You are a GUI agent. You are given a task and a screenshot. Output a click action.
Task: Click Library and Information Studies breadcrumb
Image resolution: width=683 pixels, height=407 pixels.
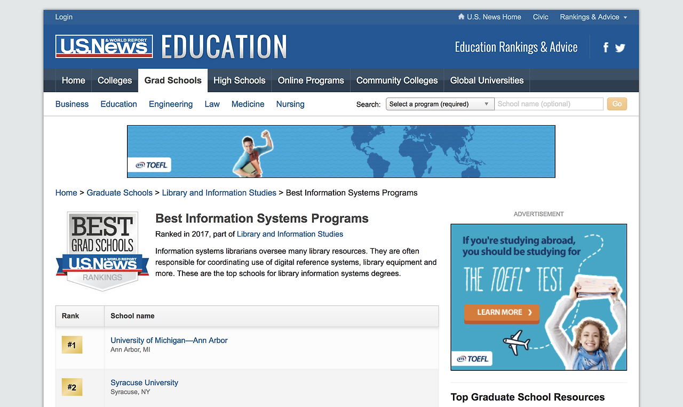(x=219, y=193)
